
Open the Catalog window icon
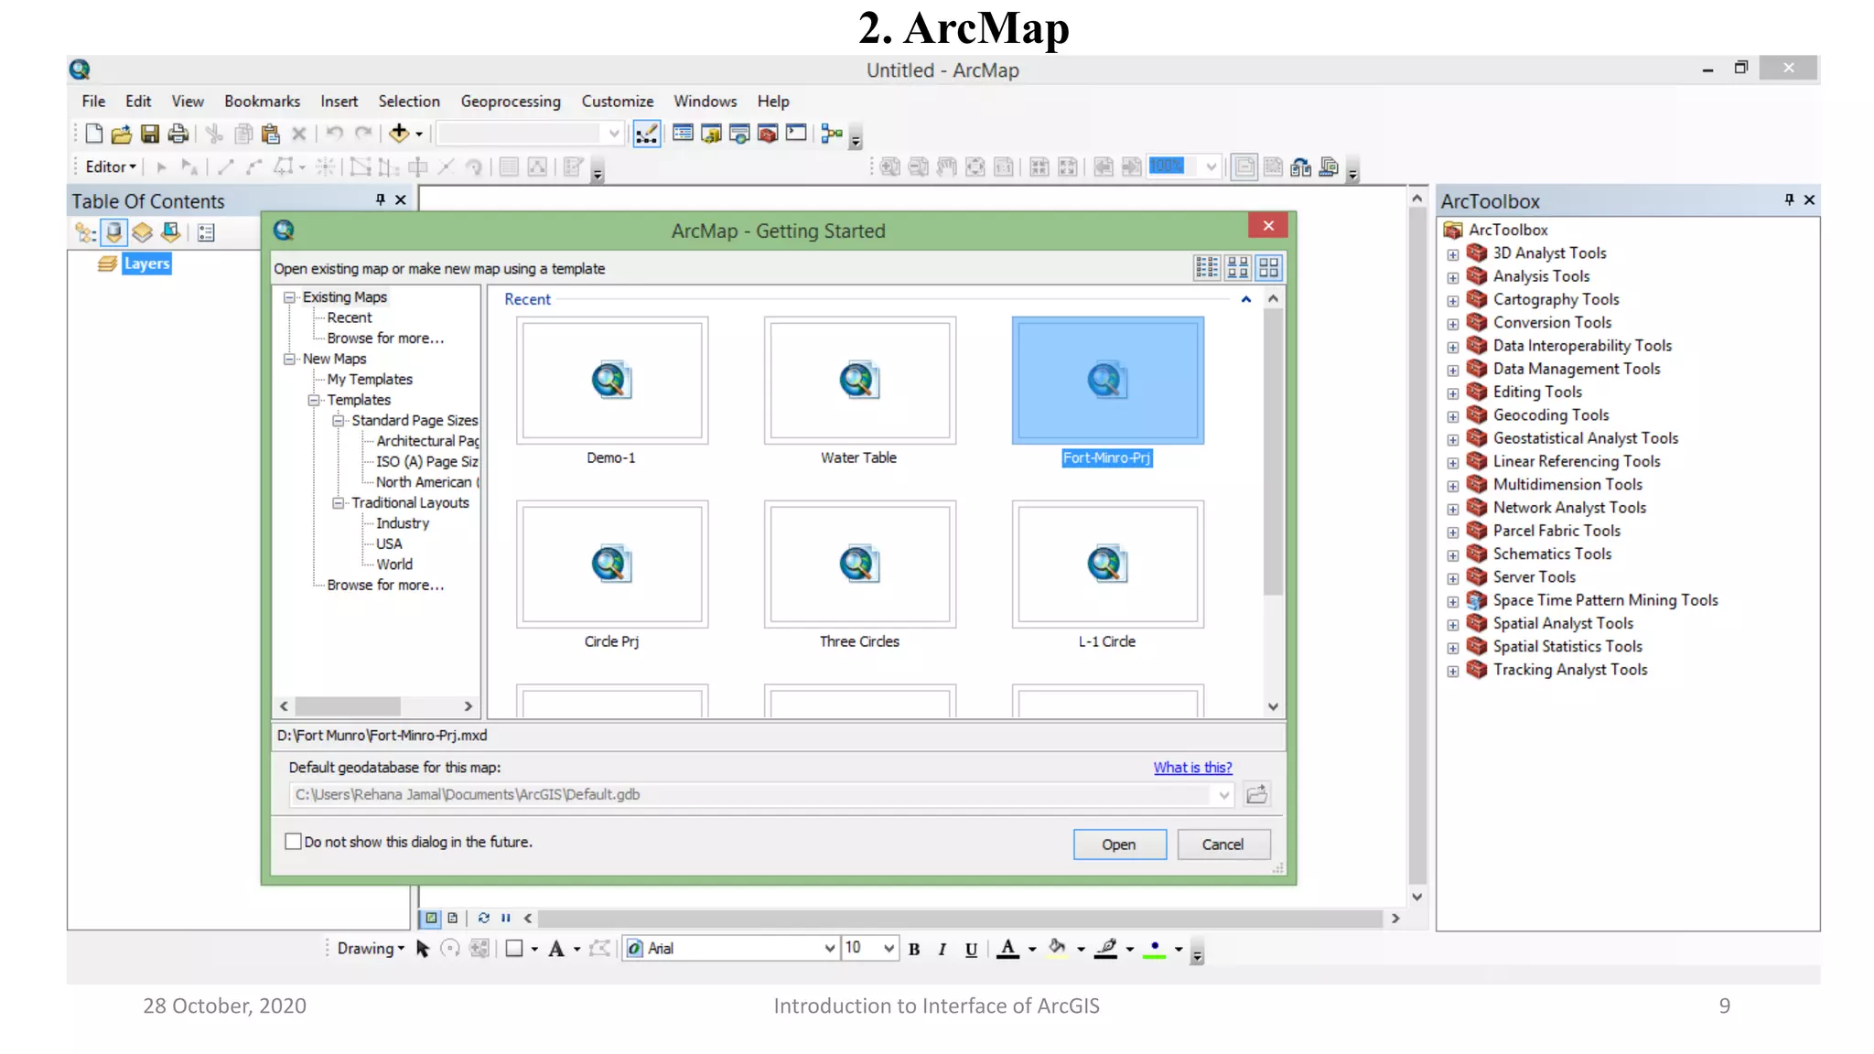(711, 134)
